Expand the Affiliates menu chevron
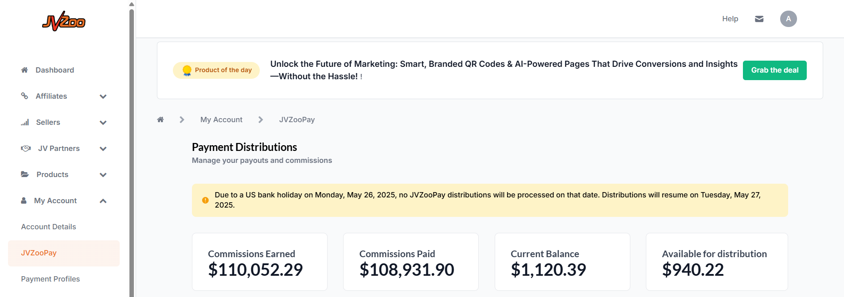Screen dimensions: 844x297 [x=103, y=96]
